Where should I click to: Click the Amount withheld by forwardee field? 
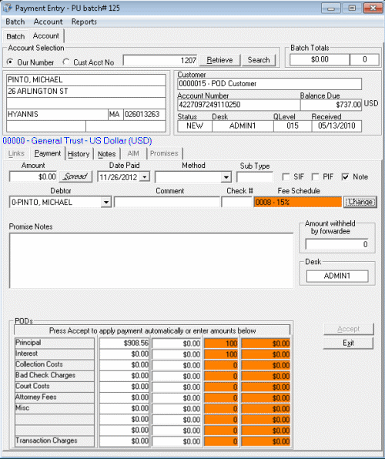point(336,244)
